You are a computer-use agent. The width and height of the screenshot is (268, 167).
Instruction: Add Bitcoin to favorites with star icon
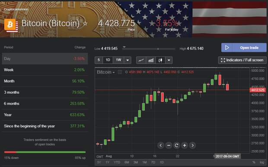[85, 24]
